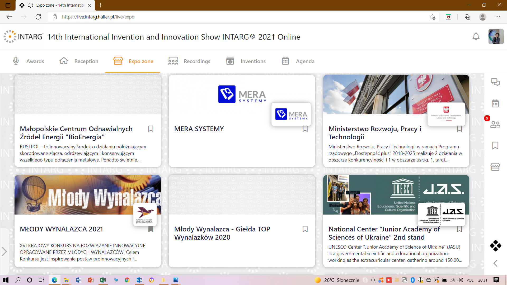Screen dimensions: 507x285
Task: Open Windows taskbar search
Action: tap(18, 280)
